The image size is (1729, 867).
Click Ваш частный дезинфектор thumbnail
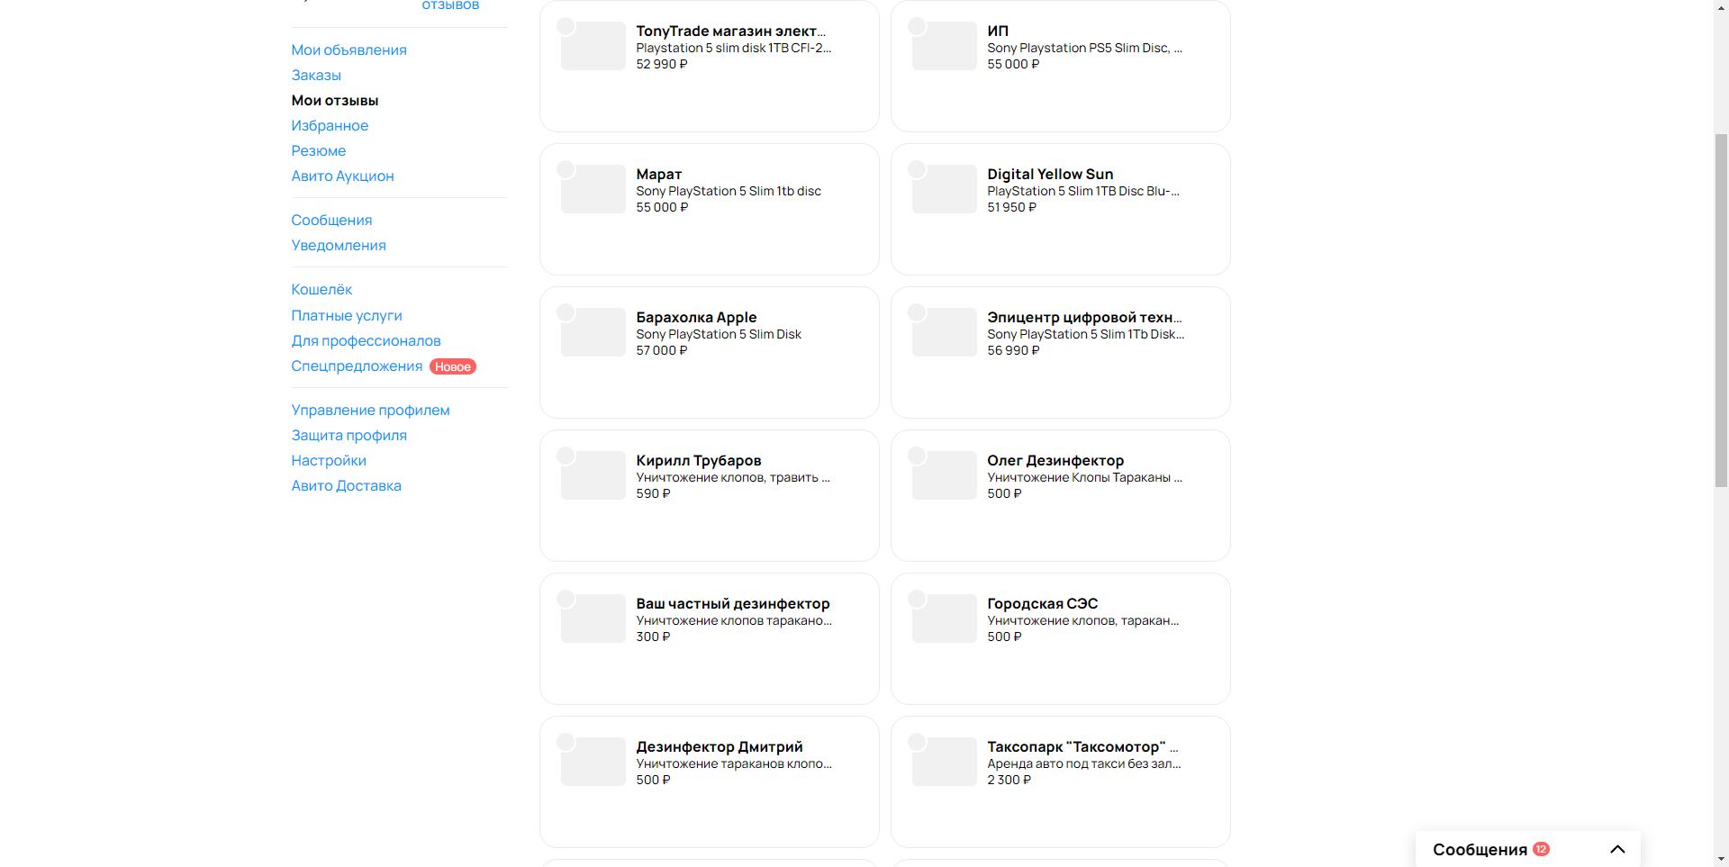pos(593,619)
